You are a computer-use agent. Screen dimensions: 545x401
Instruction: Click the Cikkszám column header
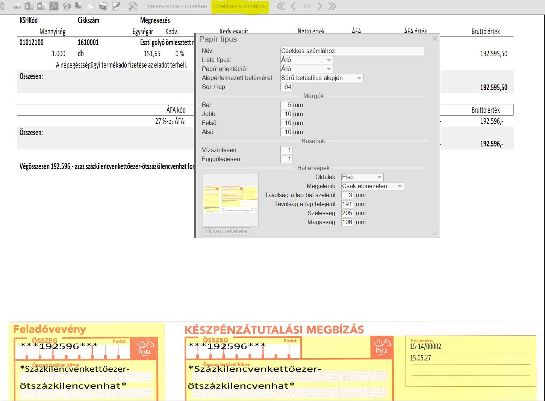click(x=88, y=20)
